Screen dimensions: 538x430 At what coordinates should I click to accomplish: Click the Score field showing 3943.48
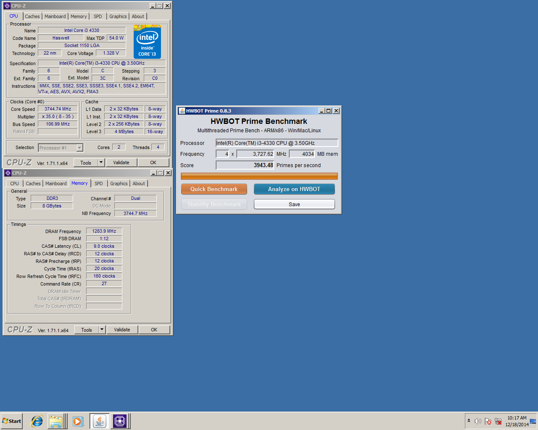[x=245, y=165]
